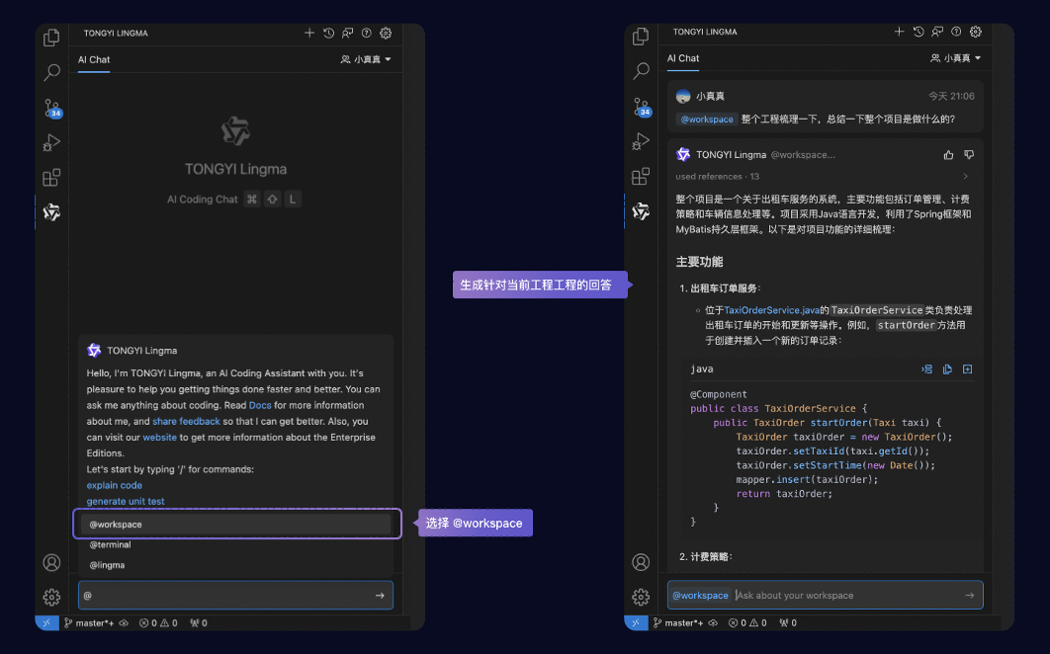This screenshot has width=1050, height=654.
Task: Click @workspace tag in right chat input
Action: point(700,595)
